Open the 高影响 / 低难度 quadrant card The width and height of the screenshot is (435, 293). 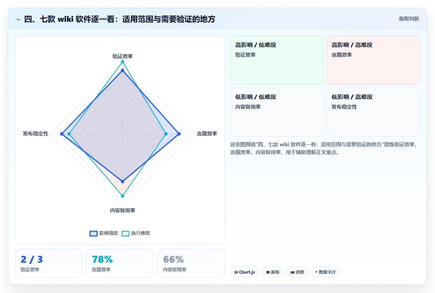277,60
